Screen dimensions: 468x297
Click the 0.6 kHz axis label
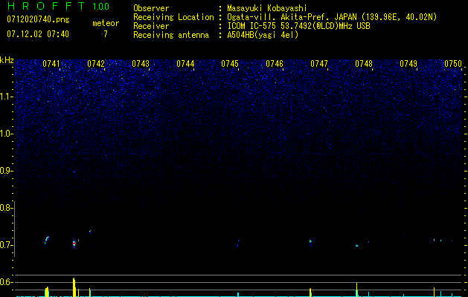pos(6,282)
